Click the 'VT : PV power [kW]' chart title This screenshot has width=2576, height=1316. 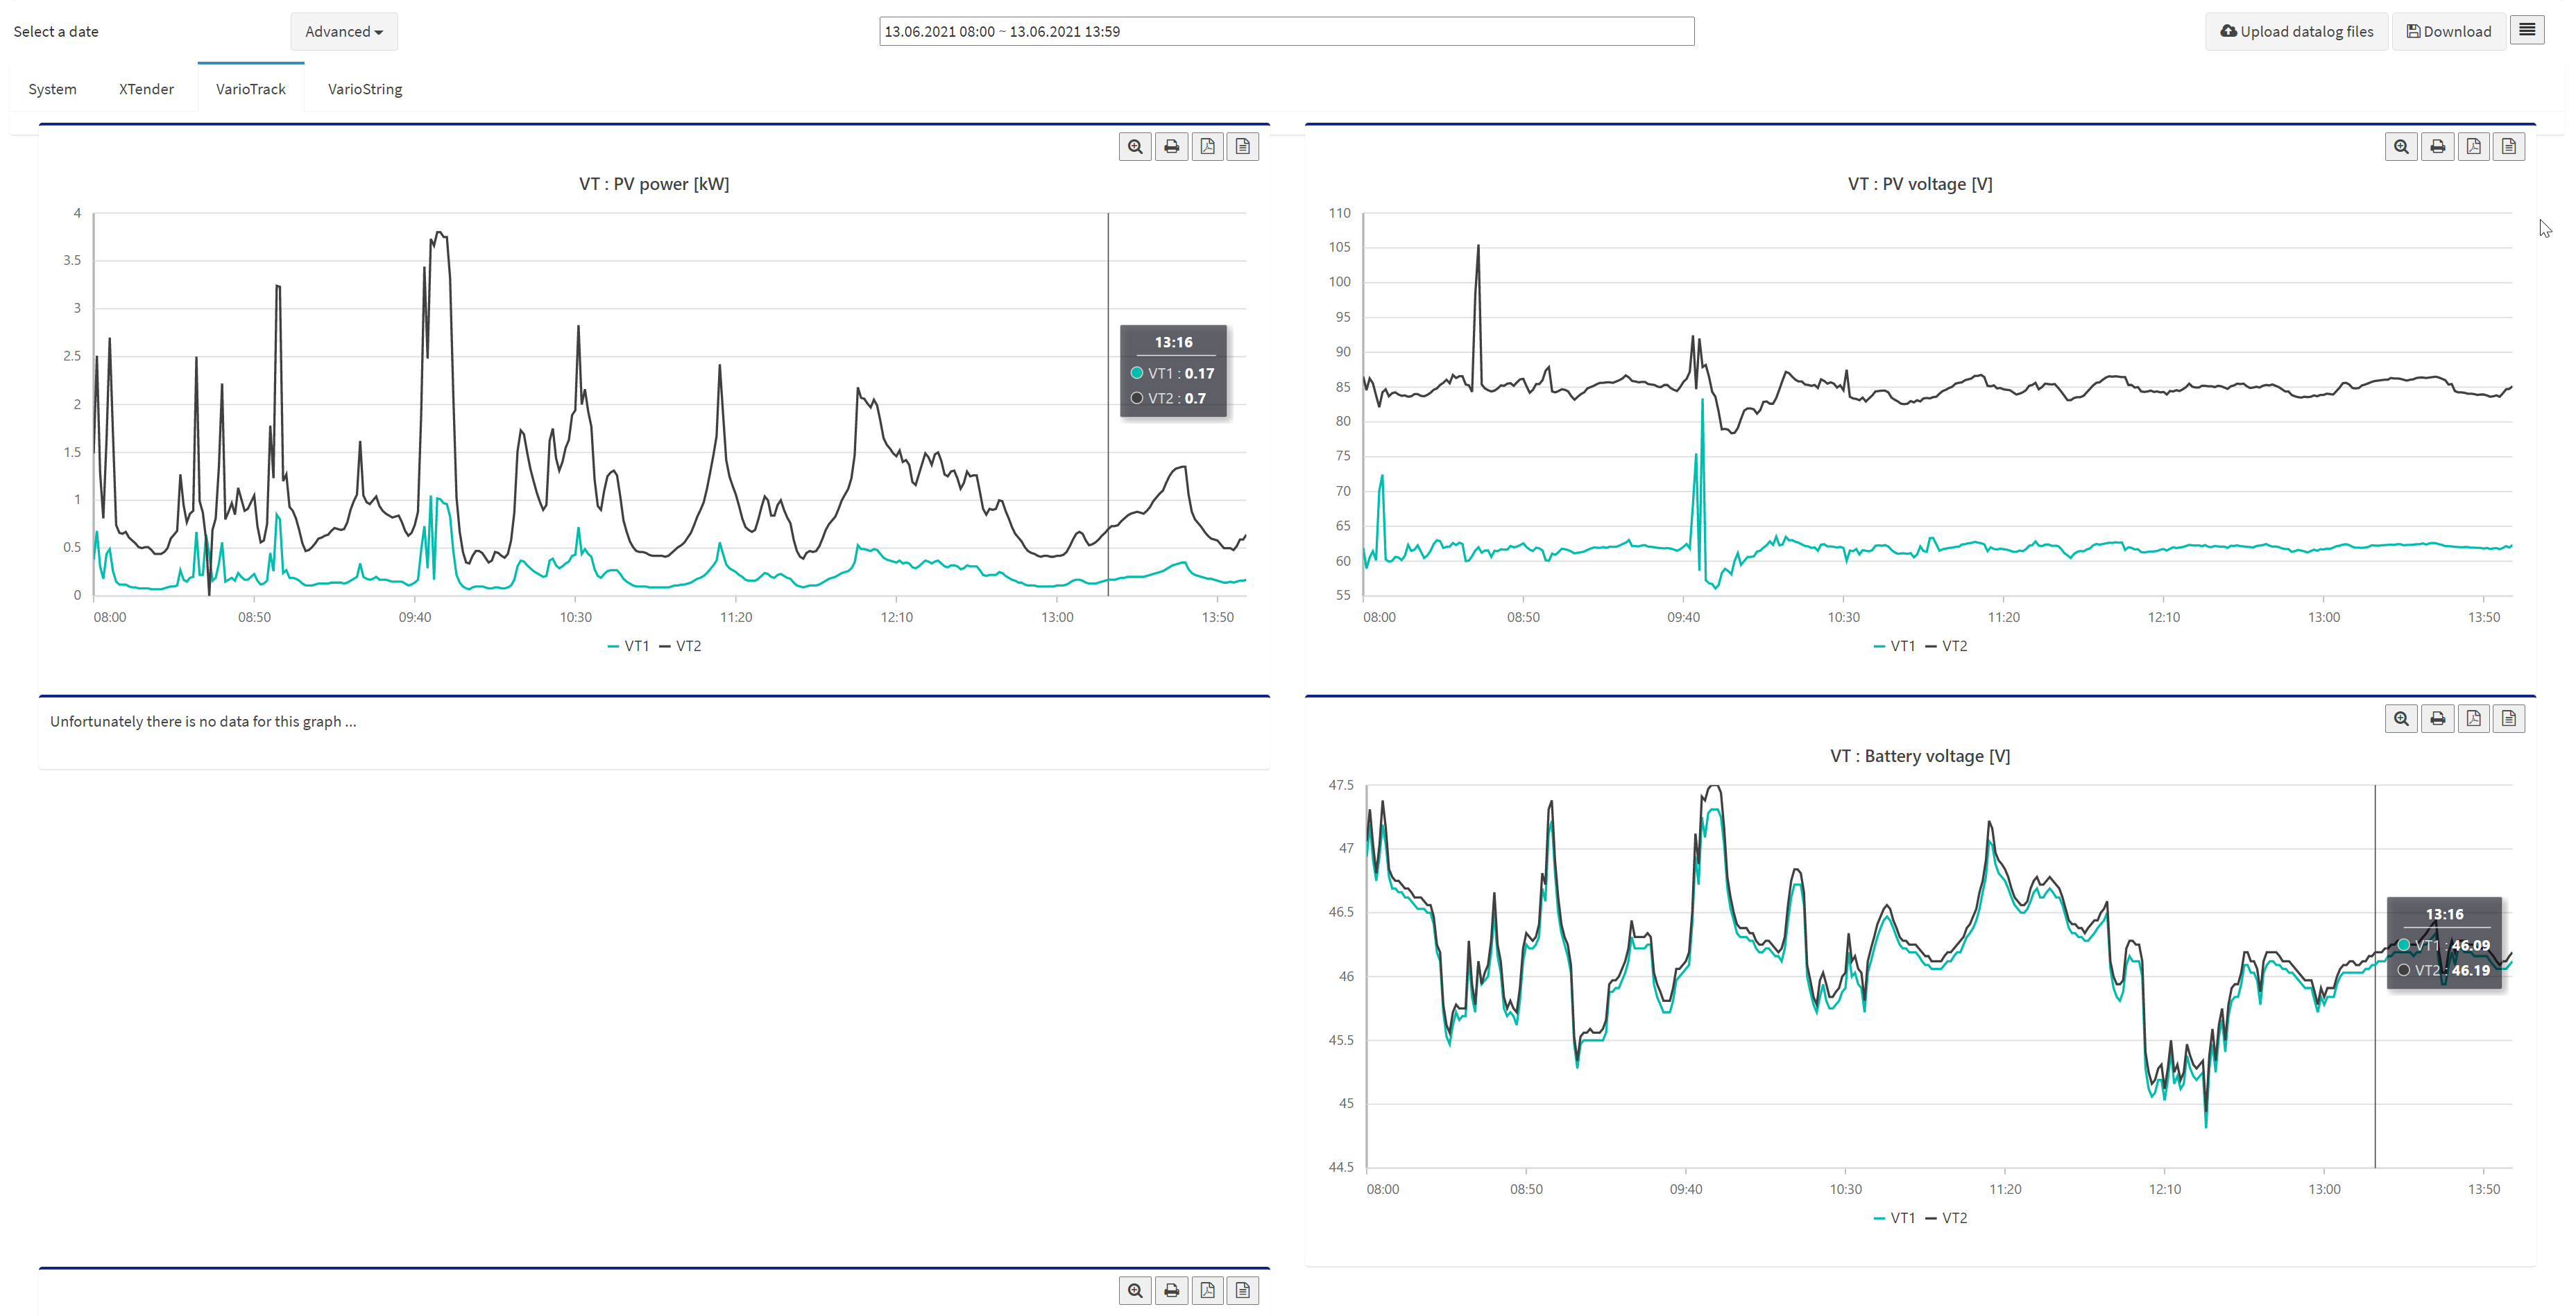point(654,184)
